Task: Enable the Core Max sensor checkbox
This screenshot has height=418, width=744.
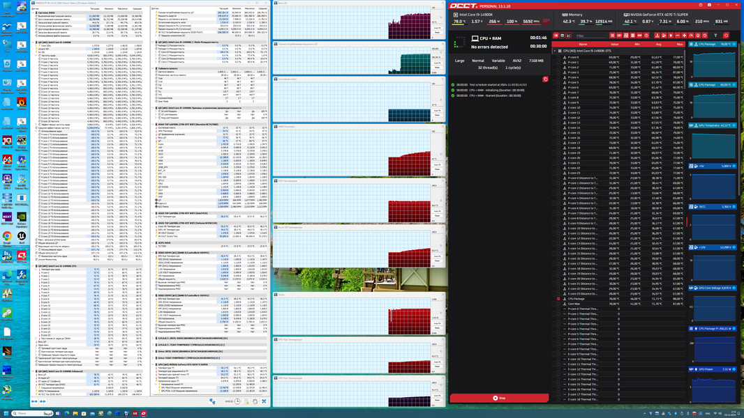Action: click(558, 304)
